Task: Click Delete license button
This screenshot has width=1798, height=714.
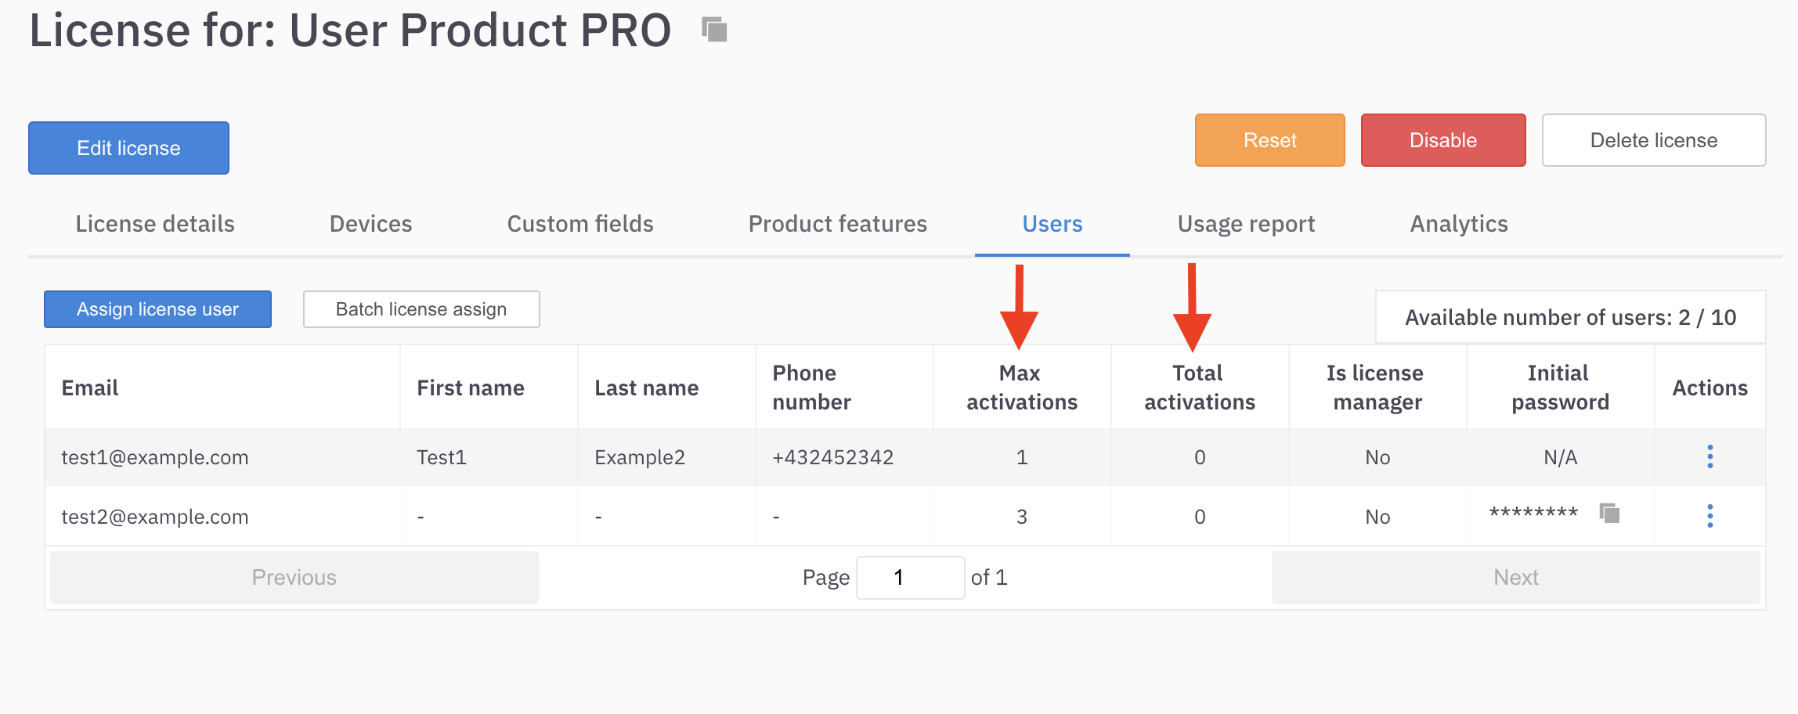Action: tap(1653, 140)
